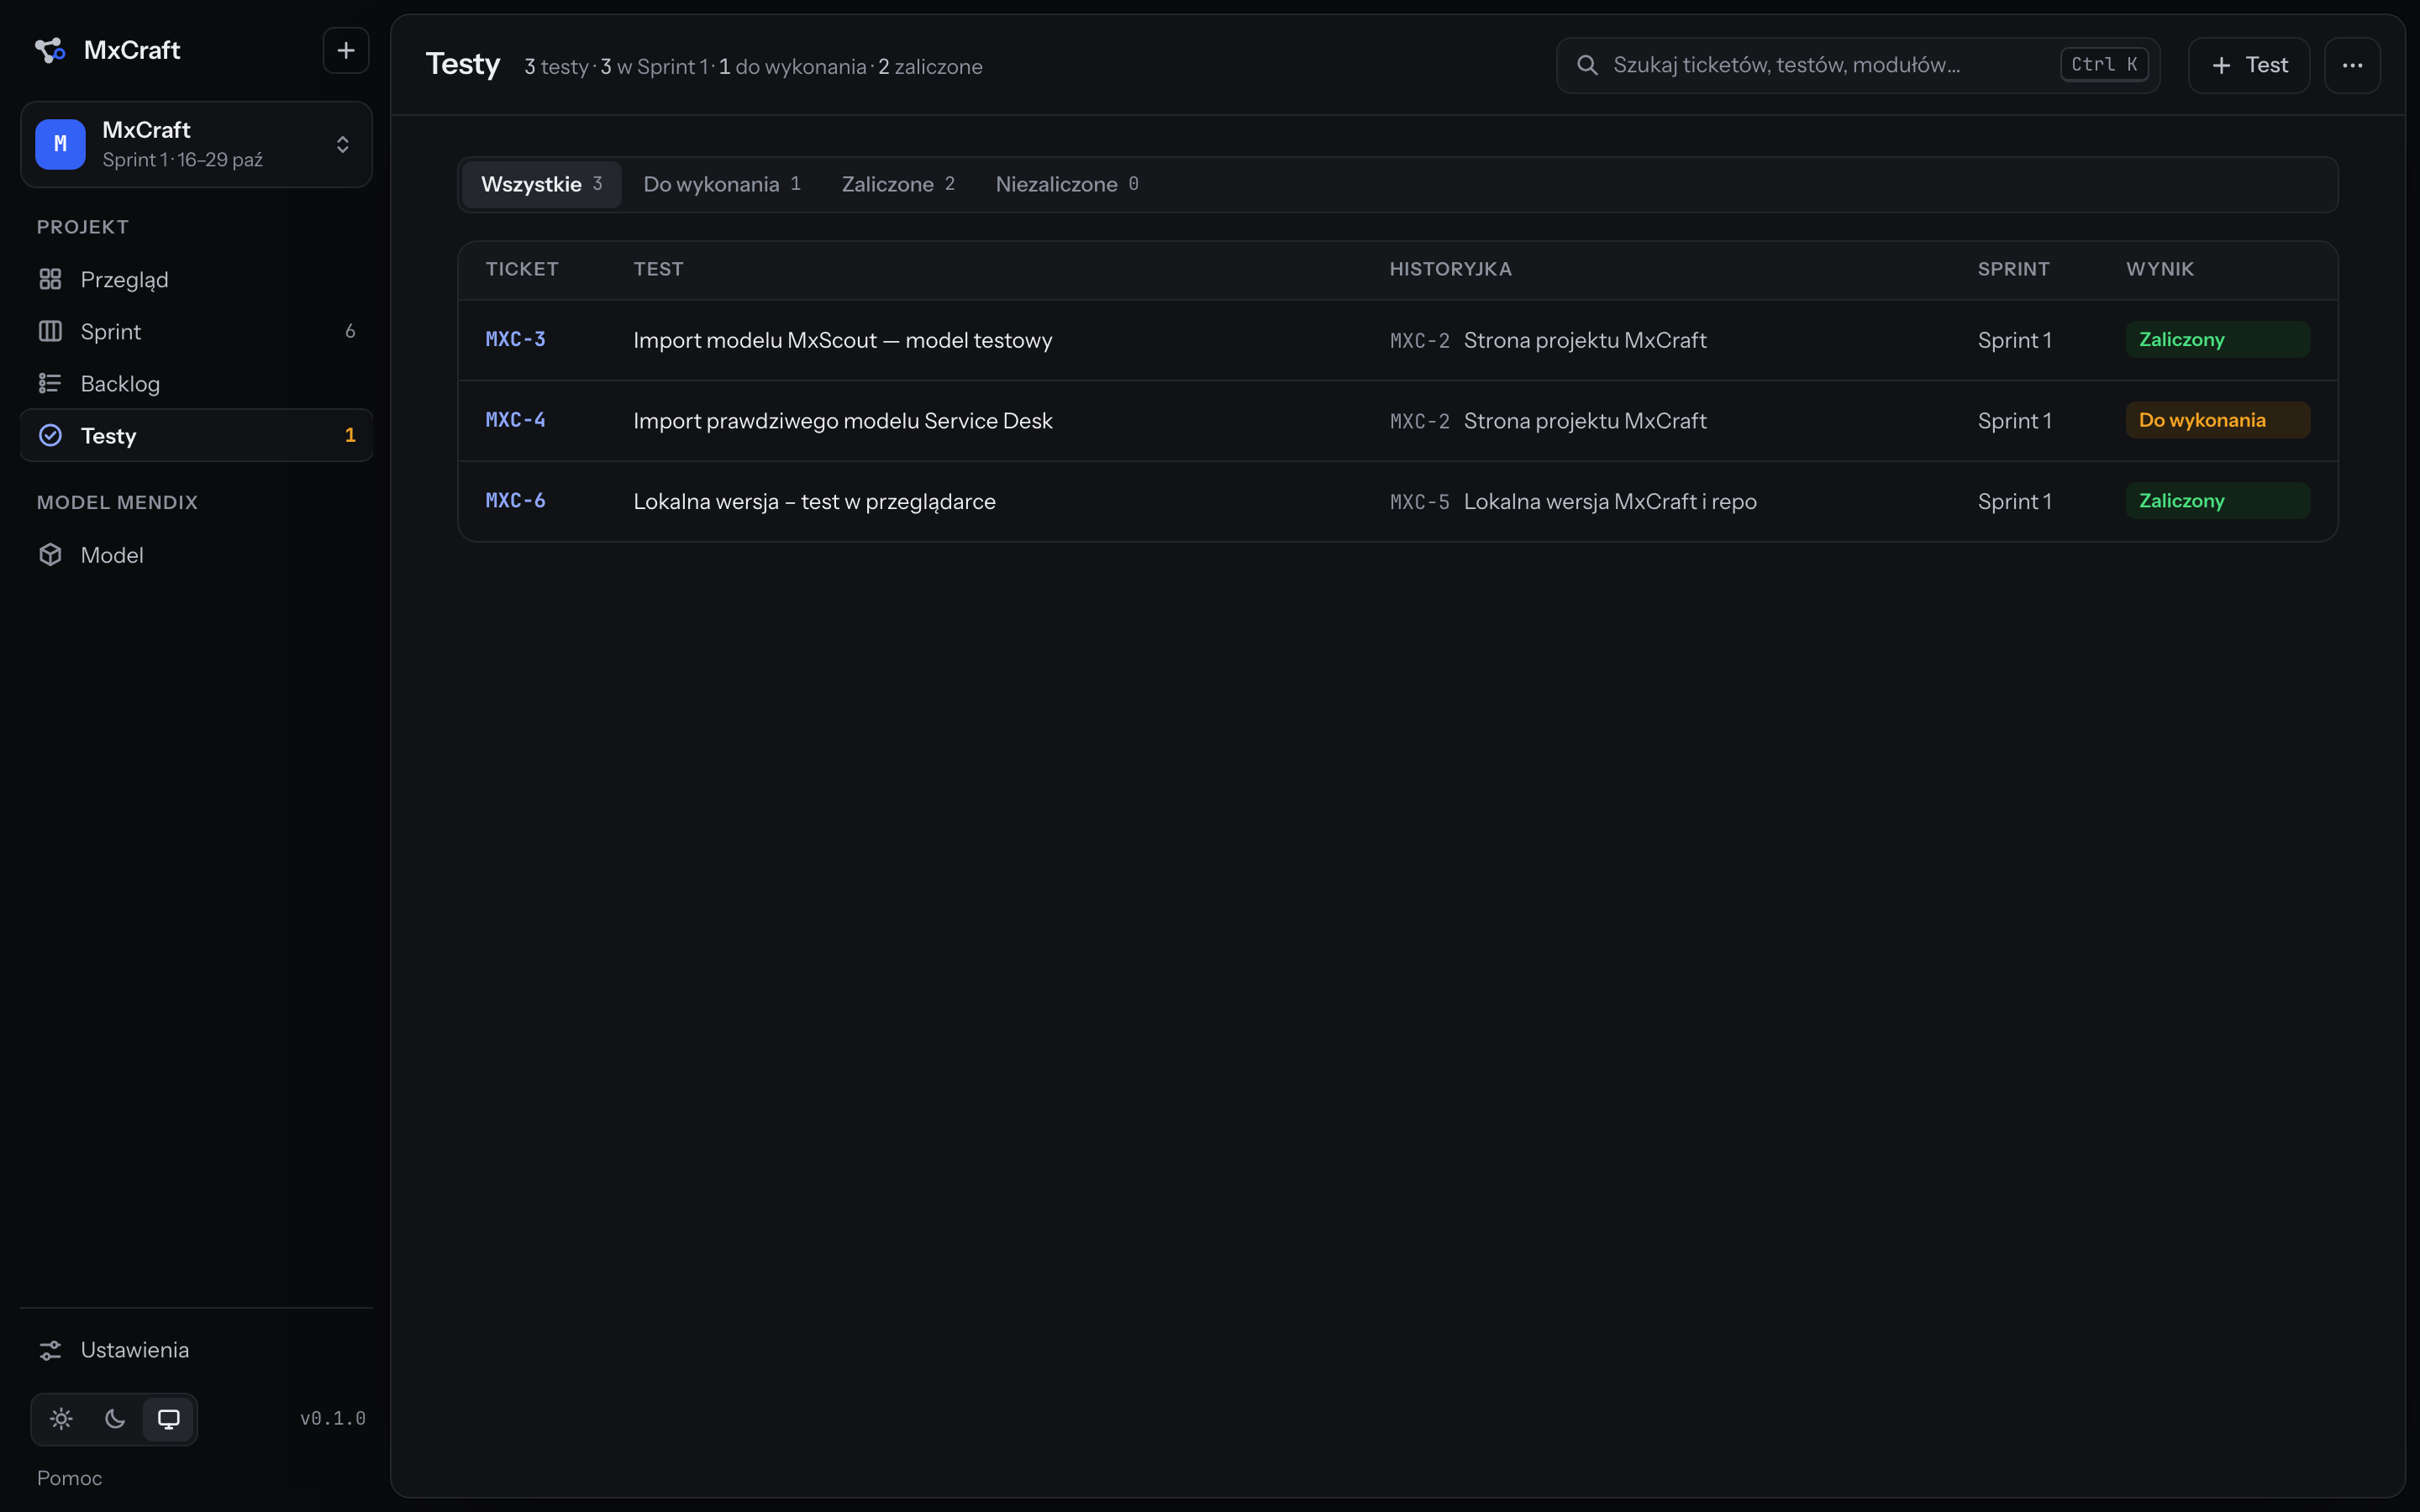Open the MxCraft project switcher chevrons
The image size is (2420, 1512).
(x=342, y=144)
